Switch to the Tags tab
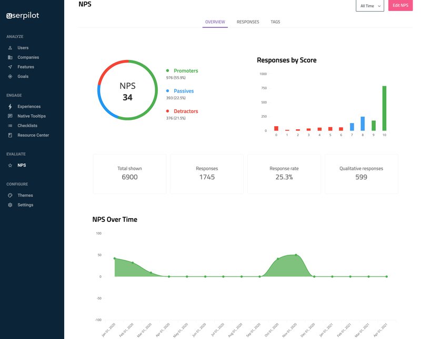Screen dimensions: 421x339 275,22
